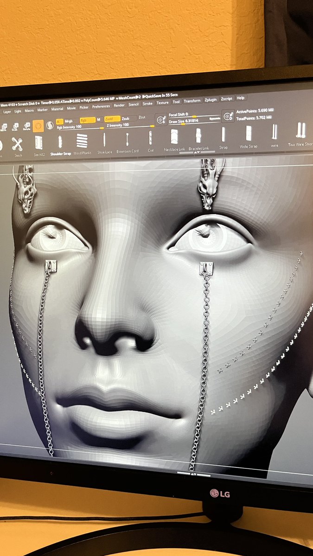This screenshot has height=556, width=313.
Task: Open the Stencil menu
Action: [134, 105]
